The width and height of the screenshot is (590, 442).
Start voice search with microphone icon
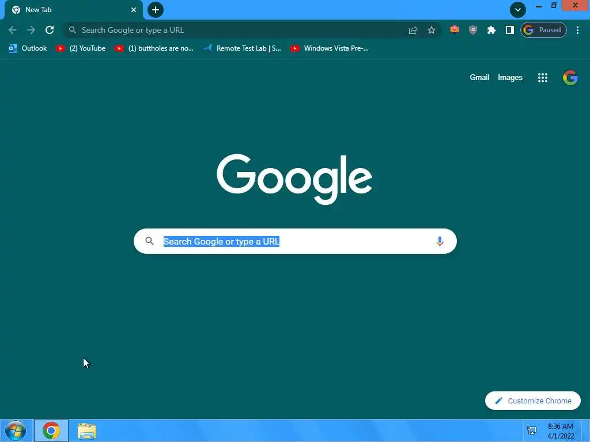click(x=440, y=241)
